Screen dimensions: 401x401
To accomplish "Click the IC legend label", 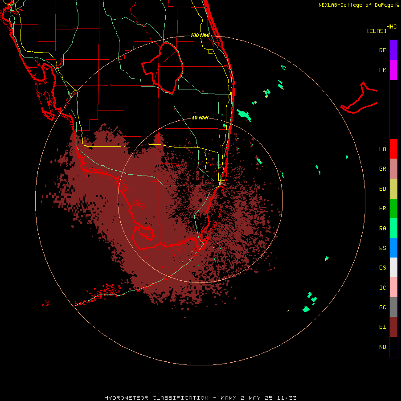I will [382, 287].
